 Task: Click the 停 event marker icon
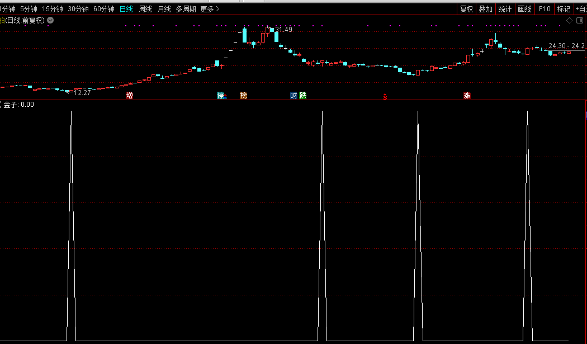[221, 96]
